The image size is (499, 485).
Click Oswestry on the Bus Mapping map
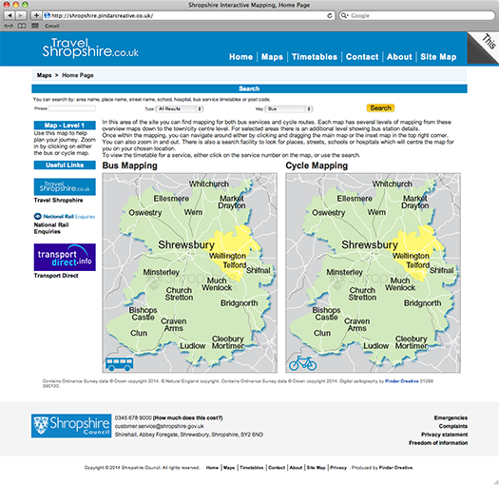145,213
